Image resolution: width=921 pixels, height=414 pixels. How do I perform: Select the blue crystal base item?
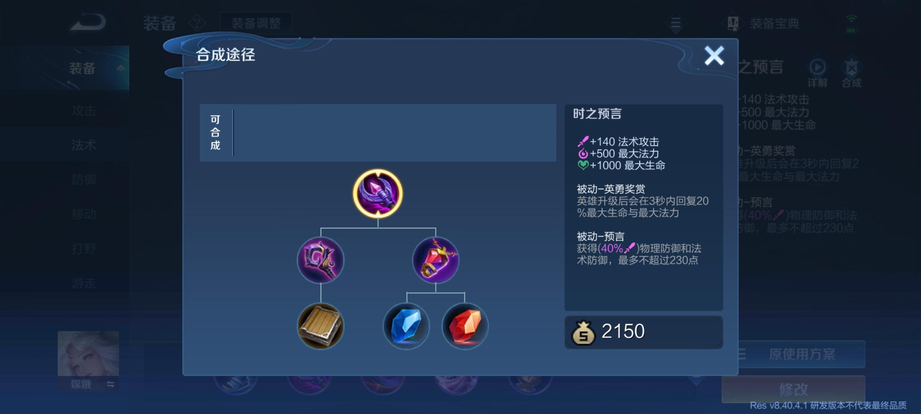406,326
